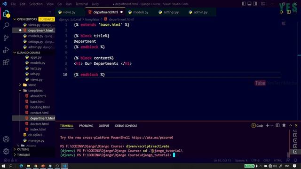Open the File menu
Image resolution: width=301 pixels, height=169 pixels.
pyautogui.click(x=13, y=4)
